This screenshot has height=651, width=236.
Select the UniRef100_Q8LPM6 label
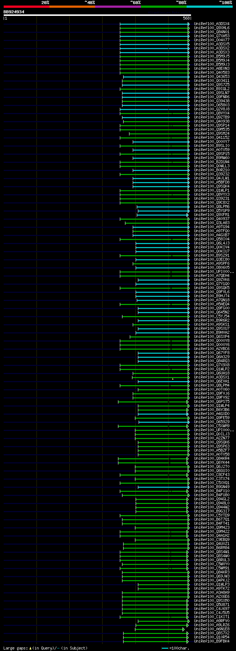tap(212, 207)
